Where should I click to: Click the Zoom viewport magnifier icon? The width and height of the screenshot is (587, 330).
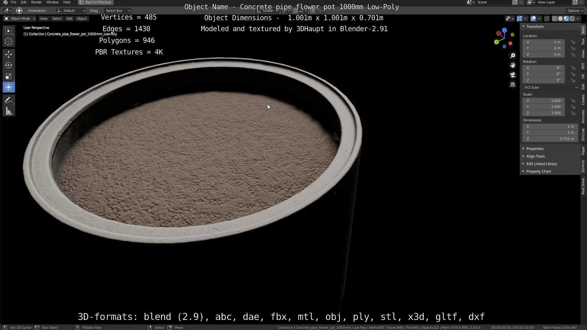[x=513, y=56]
